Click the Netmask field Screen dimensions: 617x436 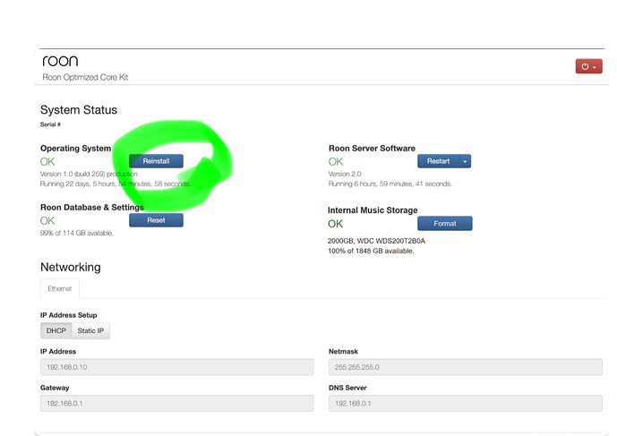click(466, 367)
